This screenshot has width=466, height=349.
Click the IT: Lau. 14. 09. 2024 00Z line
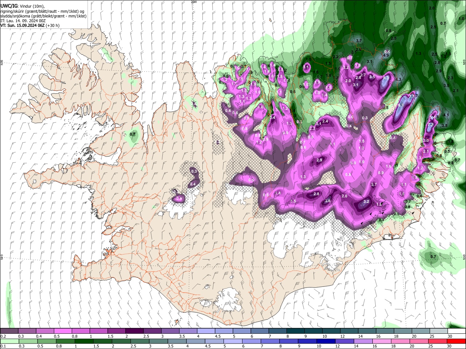click(23, 21)
